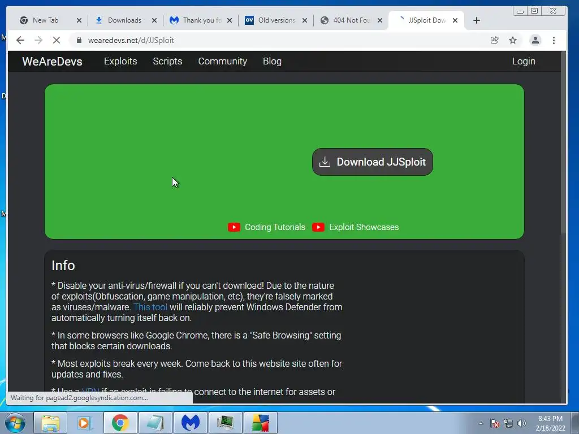Open the Exploit Showcases YouTube link
Image resolution: width=579 pixels, height=434 pixels.
click(364, 227)
